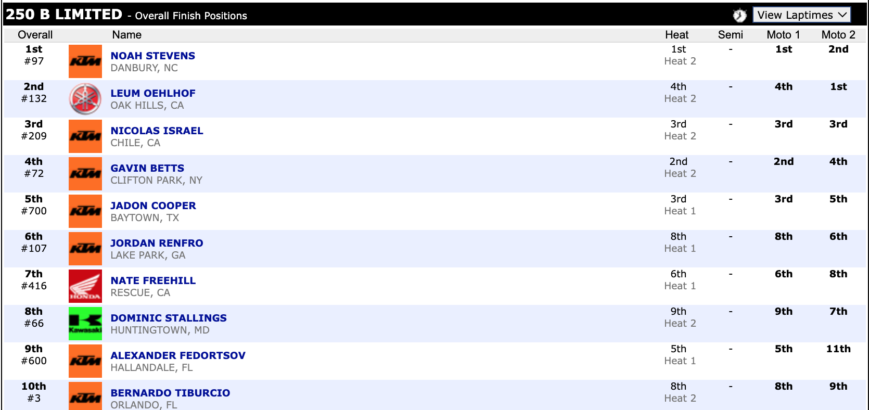
Task: Click the Moto 1 column header
Action: pyautogui.click(x=783, y=35)
